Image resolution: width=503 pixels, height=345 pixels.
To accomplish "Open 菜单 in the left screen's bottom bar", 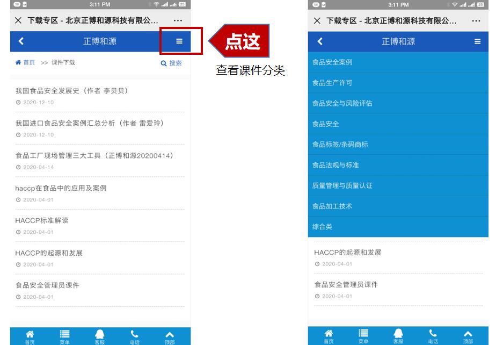I will 64,336.
